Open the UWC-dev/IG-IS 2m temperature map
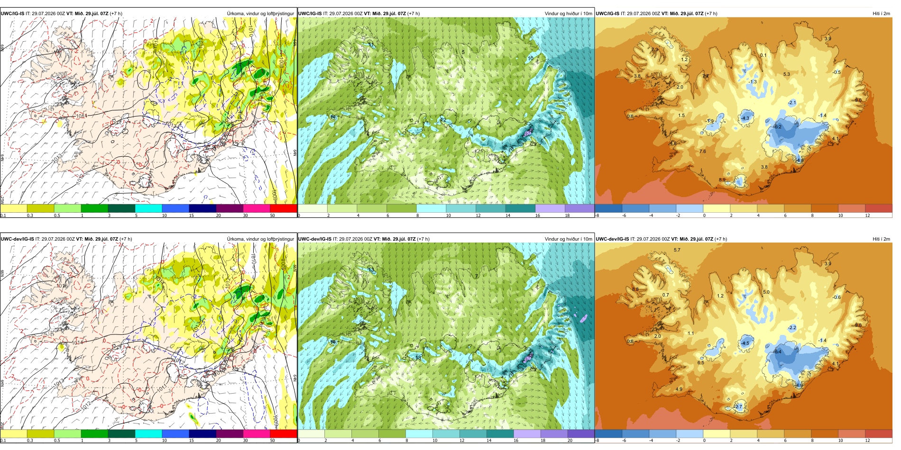 744,336
